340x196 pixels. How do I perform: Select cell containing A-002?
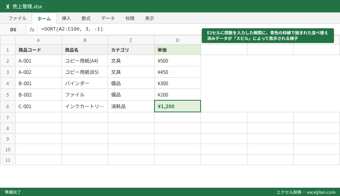point(39,72)
